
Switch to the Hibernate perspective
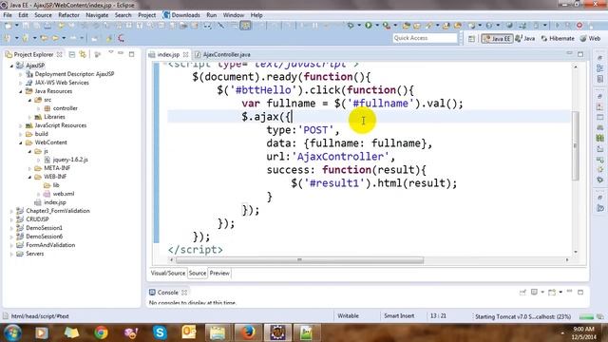[x=558, y=38]
